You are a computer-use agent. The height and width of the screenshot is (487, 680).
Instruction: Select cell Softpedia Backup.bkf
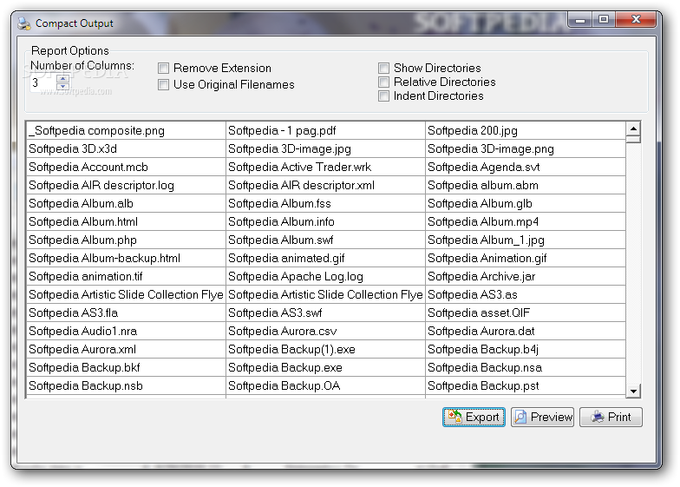click(126, 368)
